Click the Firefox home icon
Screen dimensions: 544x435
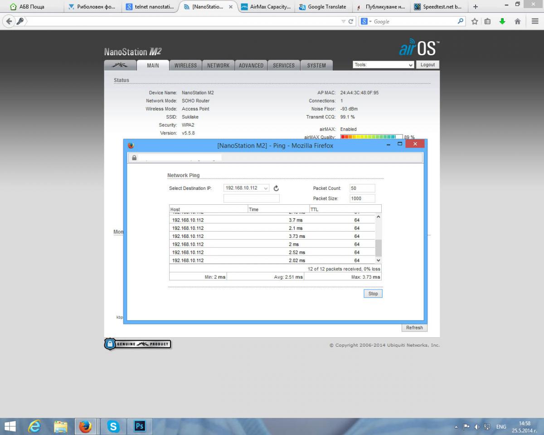[x=517, y=21]
